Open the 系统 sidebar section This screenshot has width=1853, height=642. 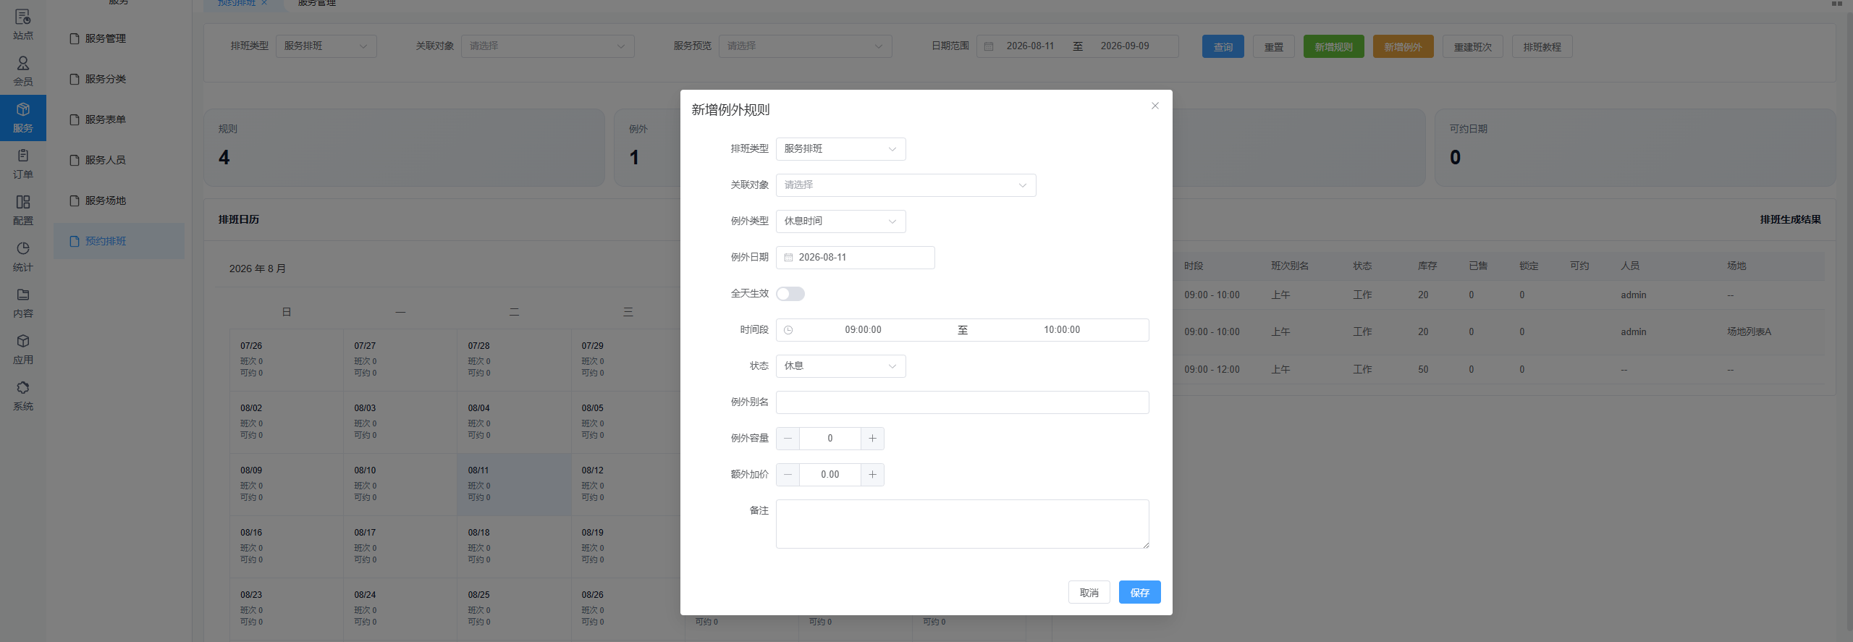(23, 396)
